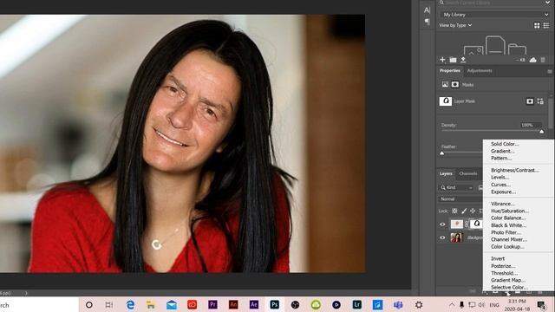This screenshot has height=312, width=555.
Task: Lock layer position move icon
Action: pyautogui.click(x=473, y=211)
